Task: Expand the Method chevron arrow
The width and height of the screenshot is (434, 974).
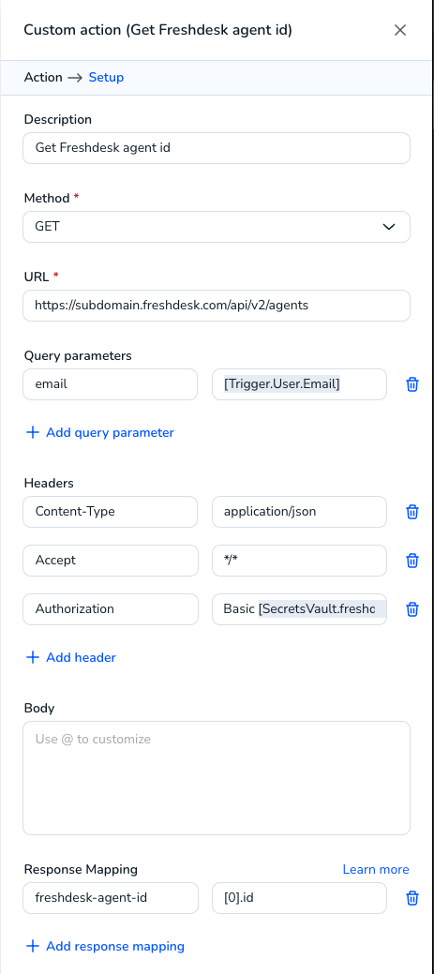Action: [x=389, y=227]
